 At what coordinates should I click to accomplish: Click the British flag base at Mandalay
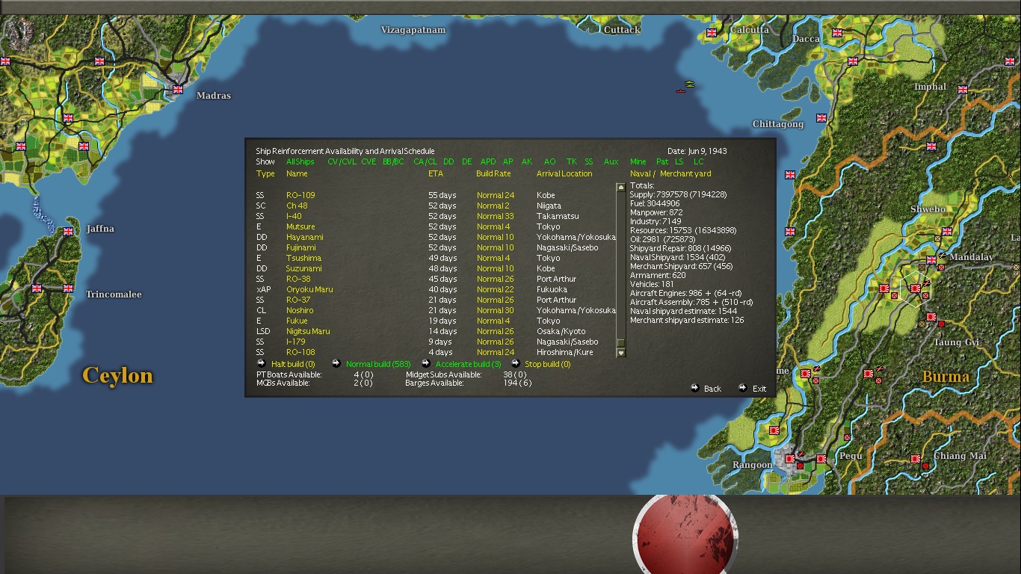click(931, 260)
